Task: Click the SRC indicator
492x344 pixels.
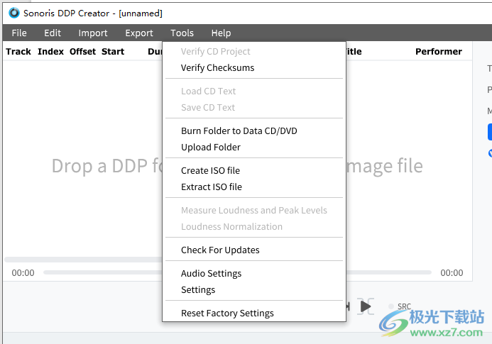Action: (x=400, y=306)
